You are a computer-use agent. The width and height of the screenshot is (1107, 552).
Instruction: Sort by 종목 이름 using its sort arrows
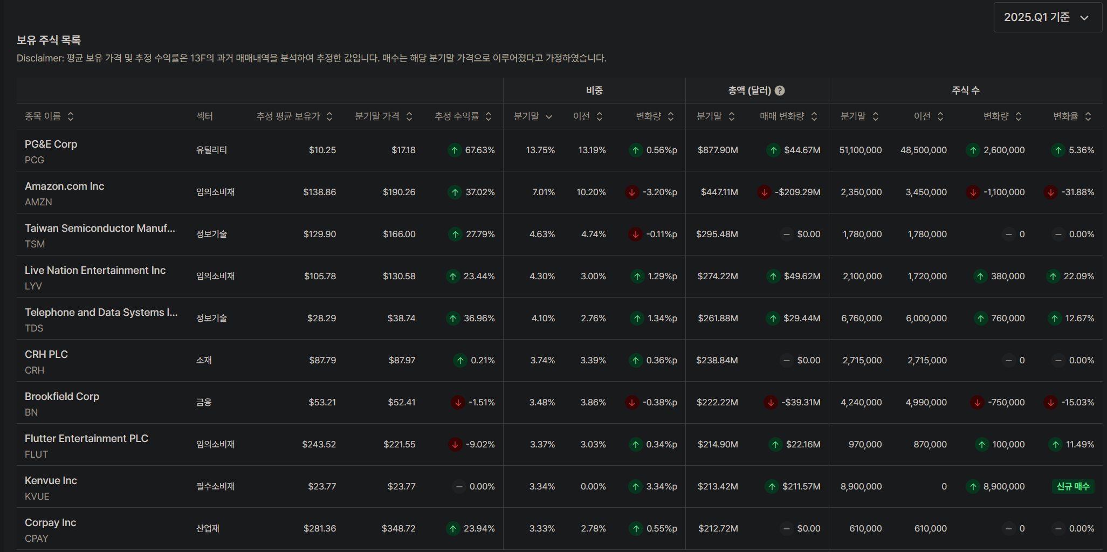(x=71, y=116)
